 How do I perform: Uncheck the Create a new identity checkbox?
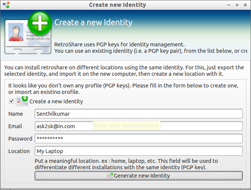pyautogui.click(x=11, y=101)
